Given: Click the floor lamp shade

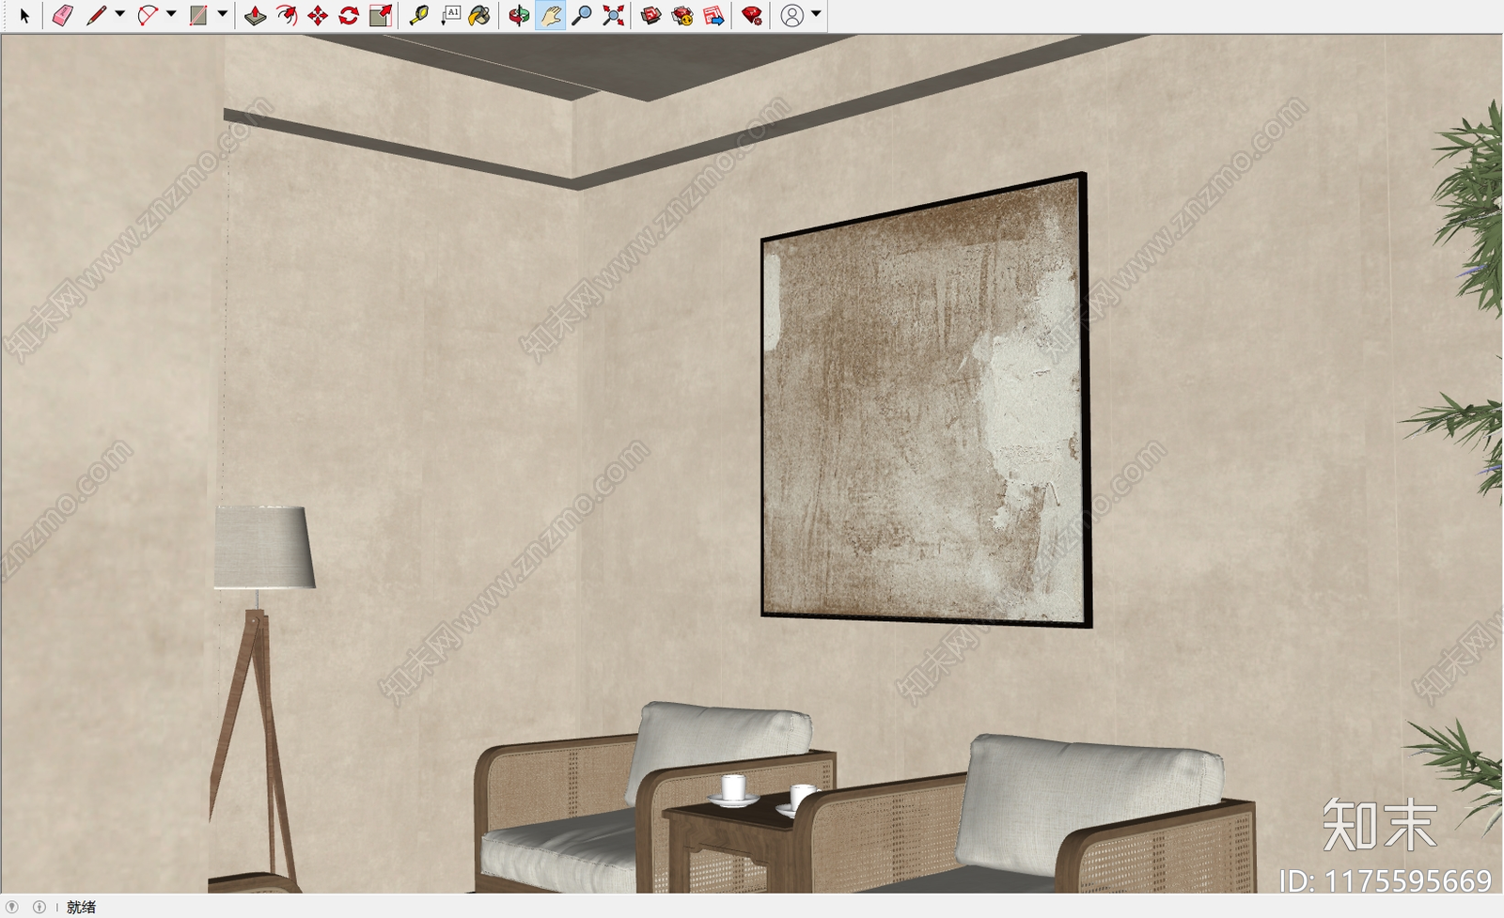Looking at the screenshot, I should coord(263,548).
